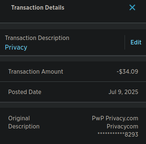
Task: Select the Transaction Details heading
Action: (38, 7)
